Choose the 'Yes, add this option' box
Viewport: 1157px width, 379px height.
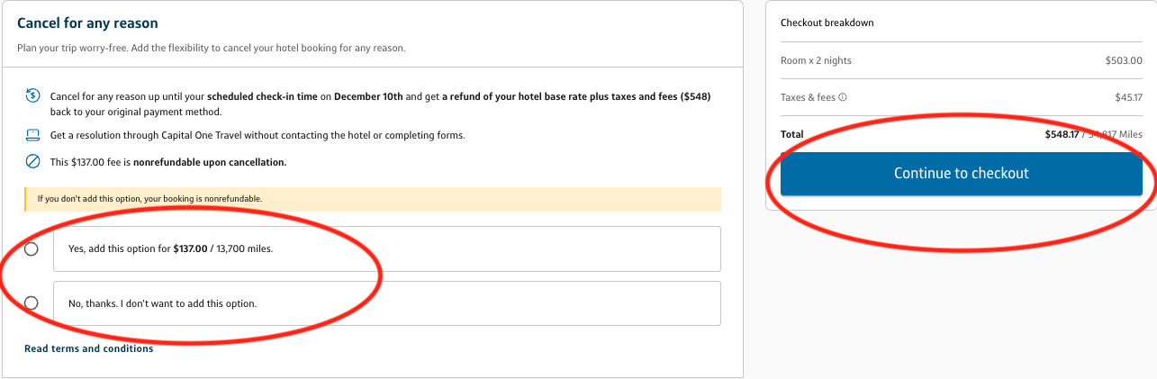[387, 248]
